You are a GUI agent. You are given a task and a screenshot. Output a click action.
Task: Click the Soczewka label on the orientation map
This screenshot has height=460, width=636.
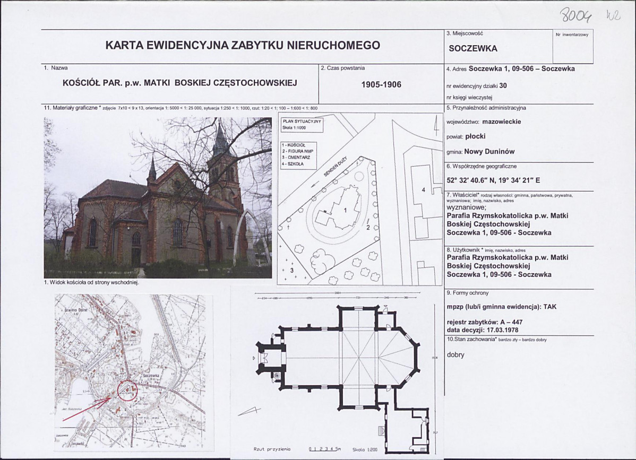pyautogui.click(x=152, y=376)
